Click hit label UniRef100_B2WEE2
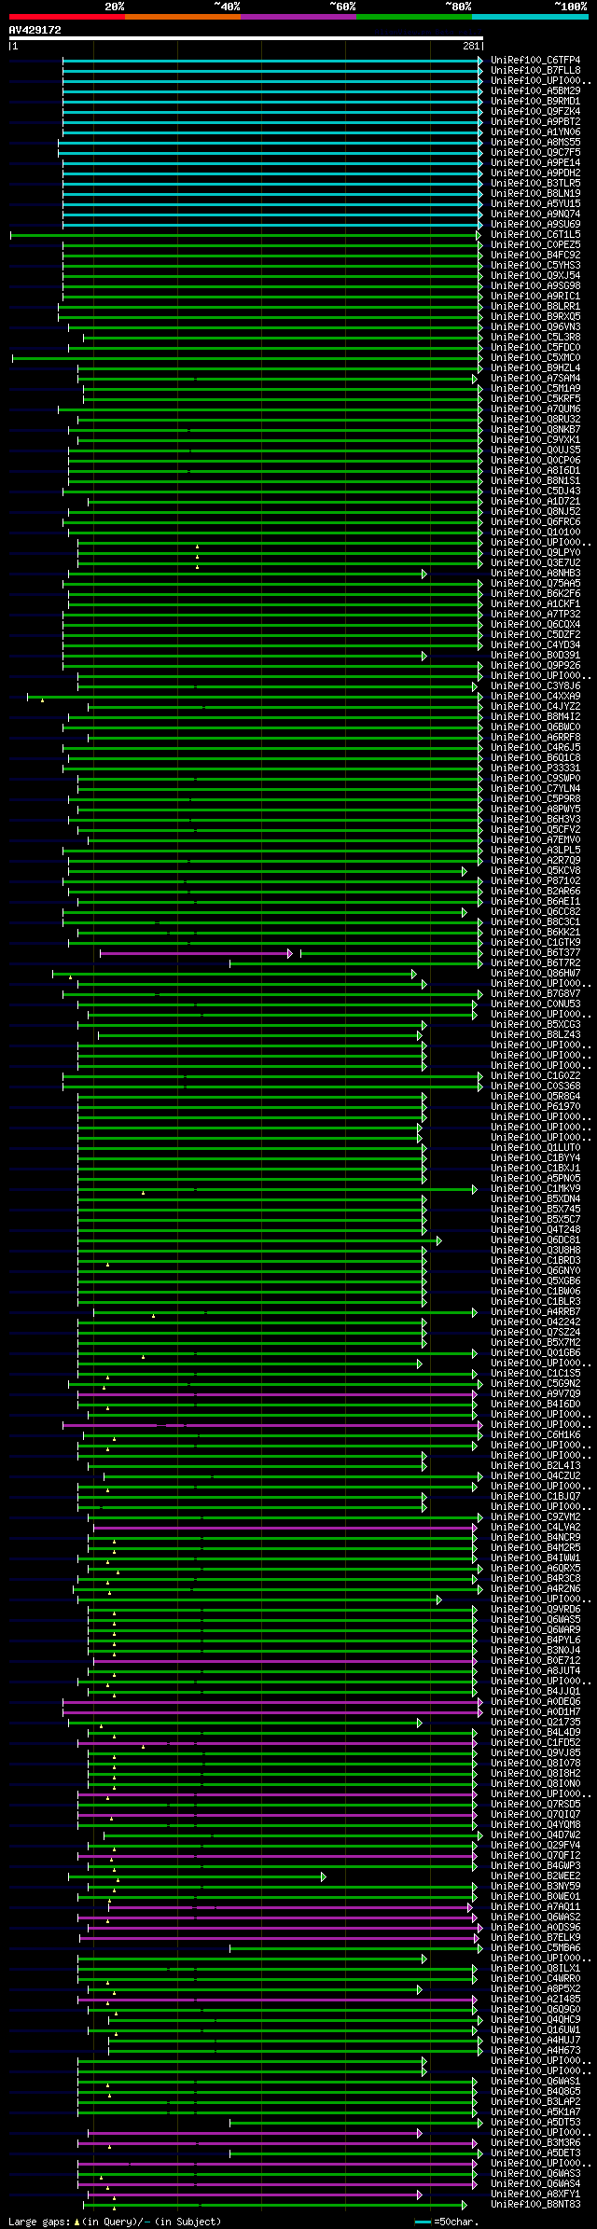The width and height of the screenshot is (597, 2229). [x=535, y=1876]
